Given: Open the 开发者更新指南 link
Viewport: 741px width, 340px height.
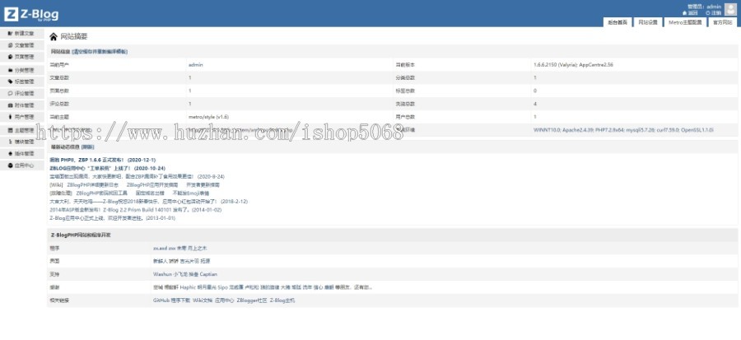Looking at the screenshot, I should click(x=203, y=184).
